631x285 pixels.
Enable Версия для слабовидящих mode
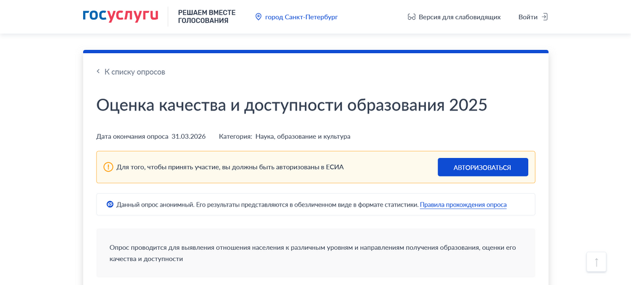pyautogui.click(x=459, y=17)
